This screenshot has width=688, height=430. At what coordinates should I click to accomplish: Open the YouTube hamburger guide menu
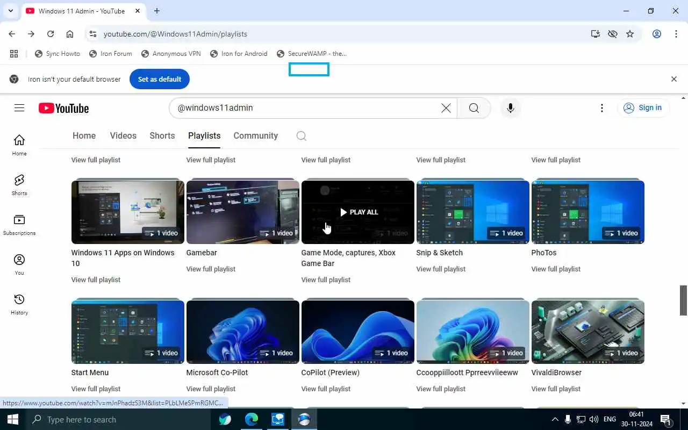[x=19, y=108]
